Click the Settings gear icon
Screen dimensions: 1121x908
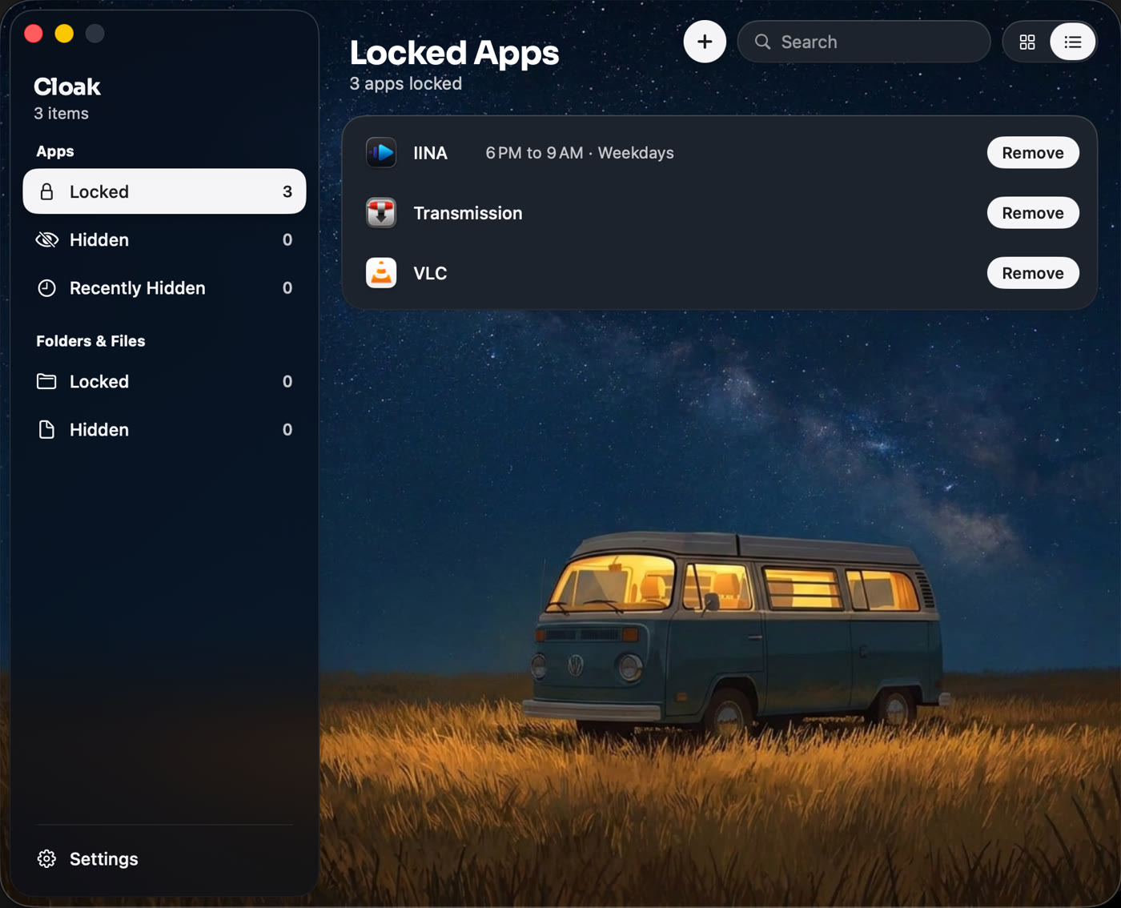pos(47,858)
